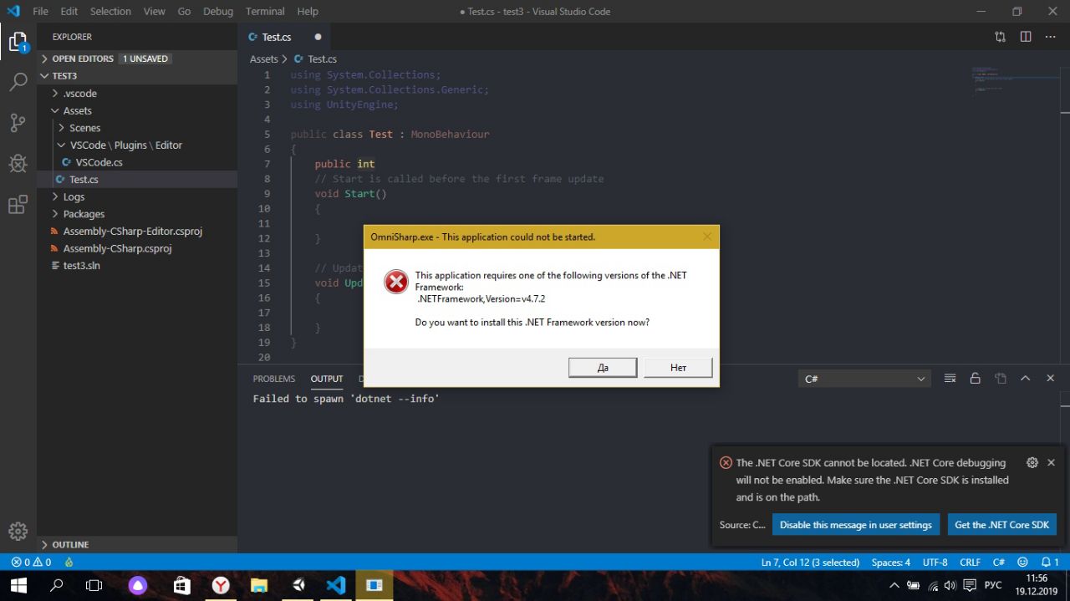The height and width of the screenshot is (601, 1070).
Task: Open the Extensions view
Action: click(x=18, y=205)
